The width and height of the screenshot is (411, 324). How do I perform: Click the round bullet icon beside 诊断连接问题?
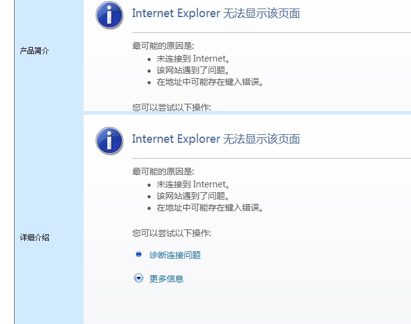(138, 254)
